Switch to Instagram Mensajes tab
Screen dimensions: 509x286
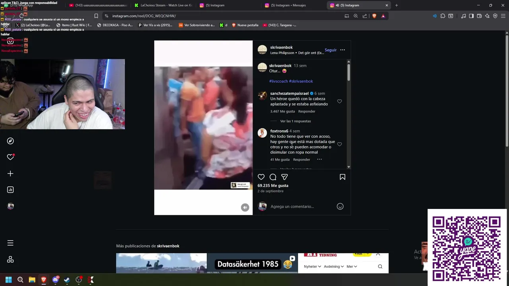293,5
